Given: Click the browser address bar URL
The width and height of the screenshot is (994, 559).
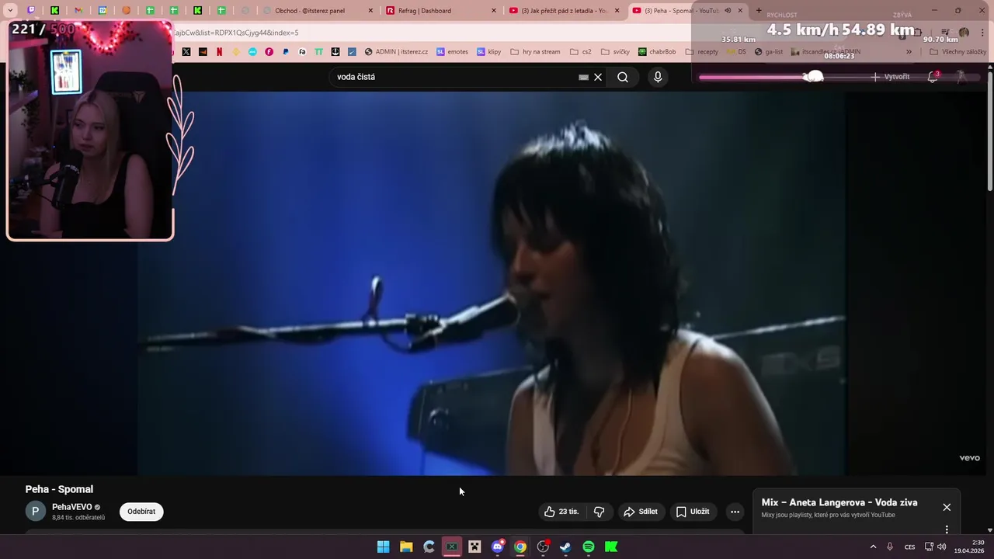Looking at the screenshot, I should (x=236, y=33).
